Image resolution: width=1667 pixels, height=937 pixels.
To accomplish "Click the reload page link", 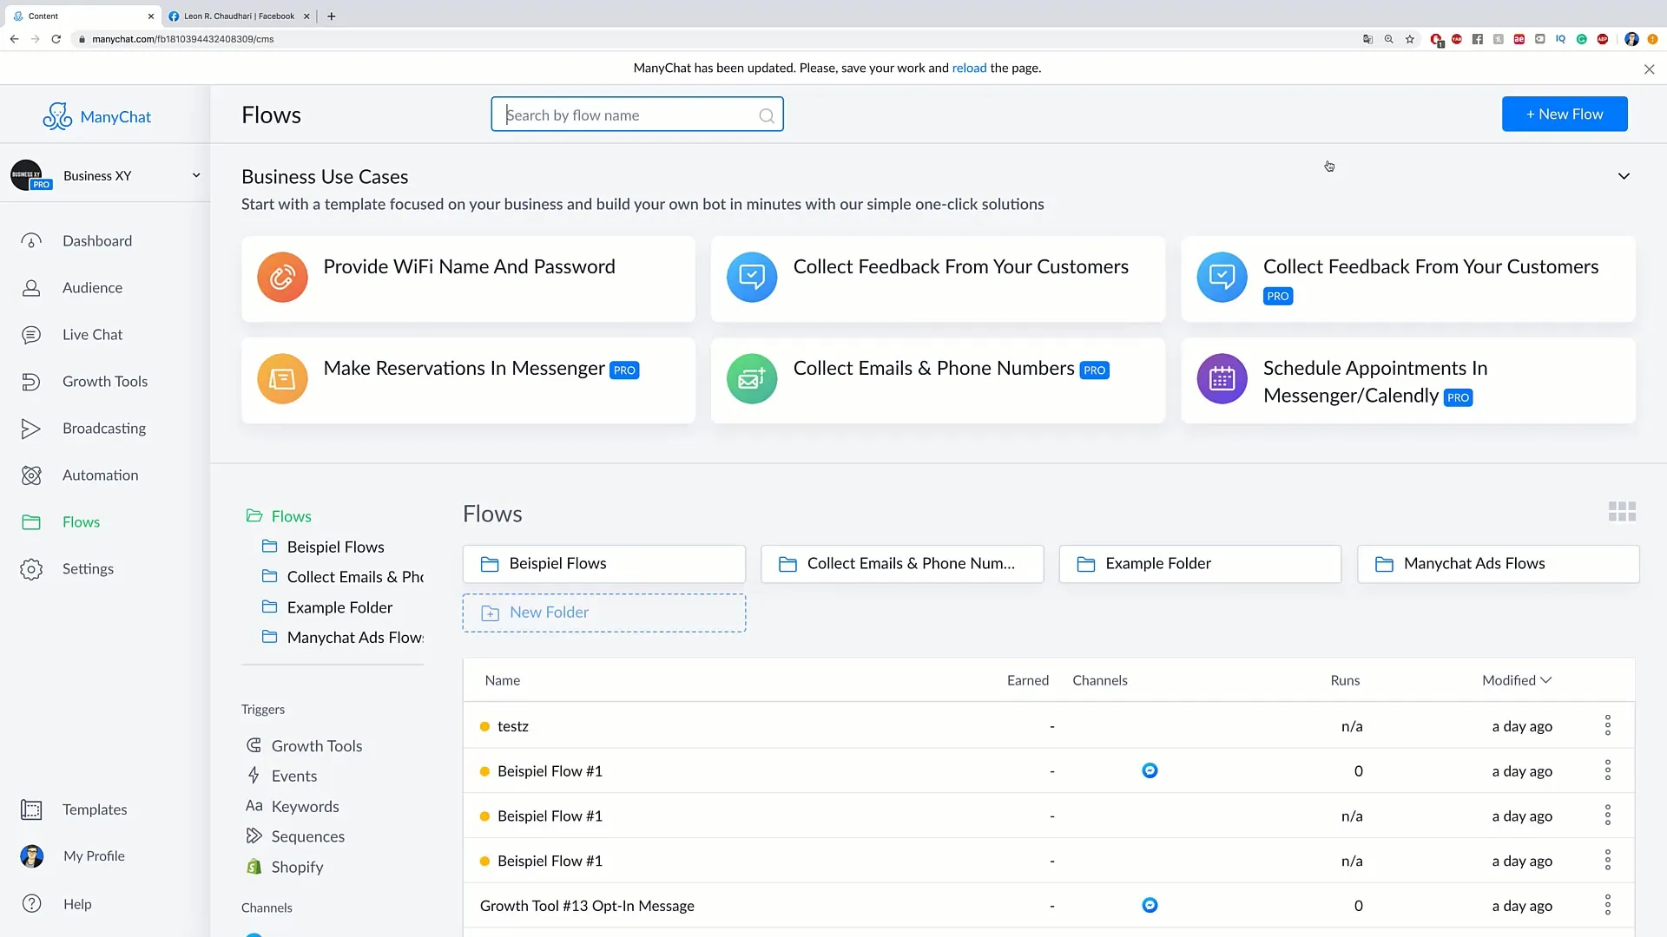I will coord(969,68).
